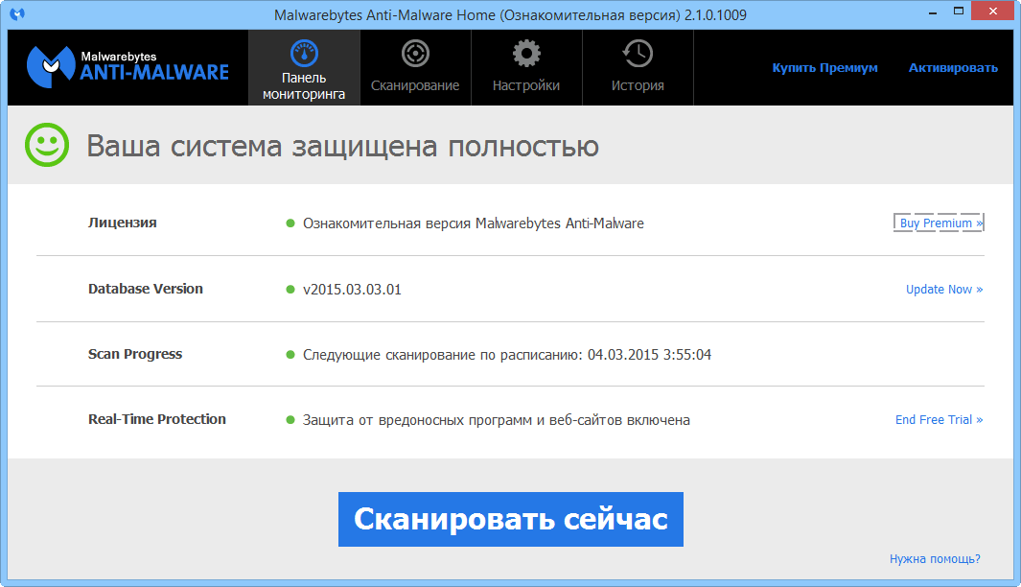
Task: Click the Настройки gear icon
Action: tap(525, 54)
